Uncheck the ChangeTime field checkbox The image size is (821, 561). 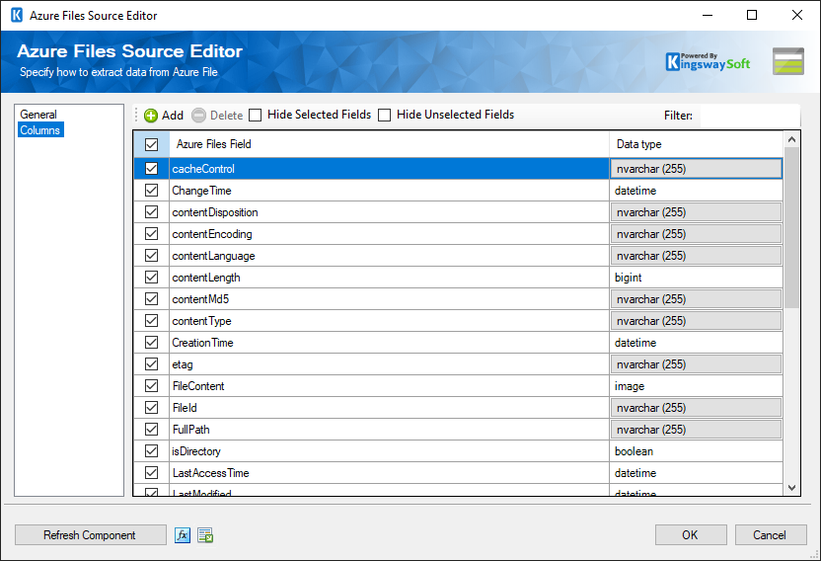coord(151,191)
